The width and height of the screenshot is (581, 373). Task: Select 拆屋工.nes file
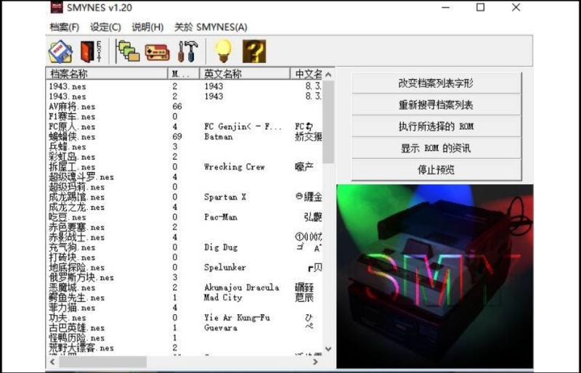(72, 167)
